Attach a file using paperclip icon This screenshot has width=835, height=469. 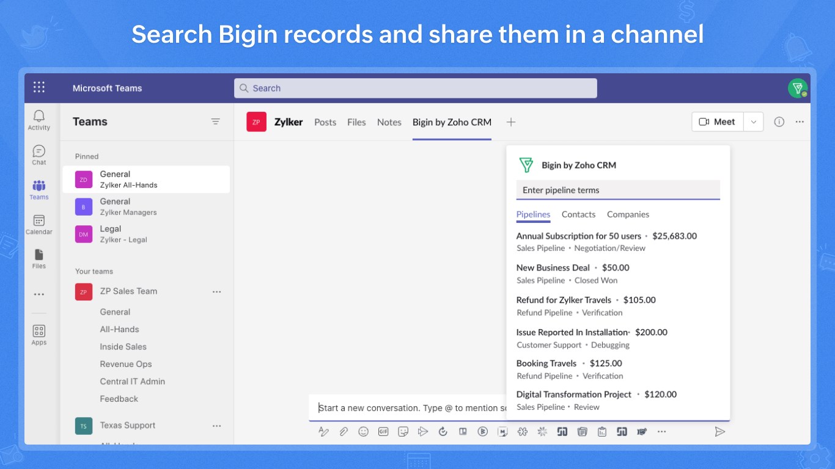click(x=344, y=432)
